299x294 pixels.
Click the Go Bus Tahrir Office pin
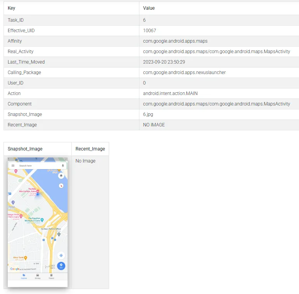pyautogui.click(x=59, y=234)
